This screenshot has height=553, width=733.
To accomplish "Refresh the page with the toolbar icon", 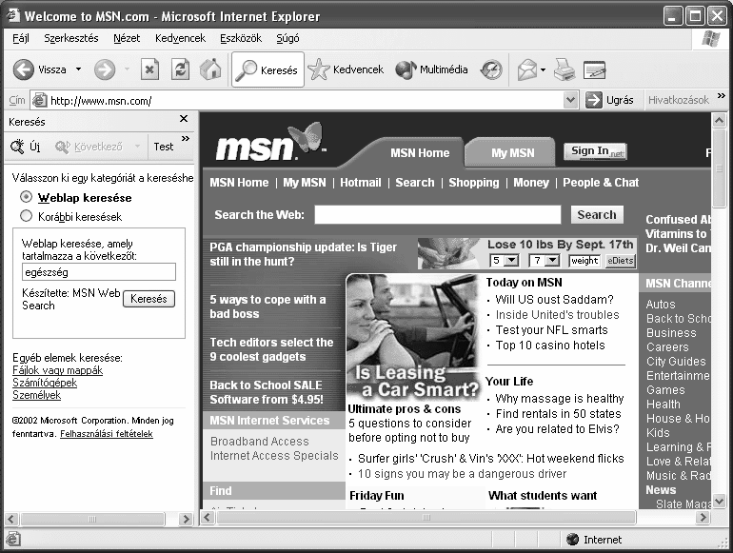I will [x=180, y=69].
